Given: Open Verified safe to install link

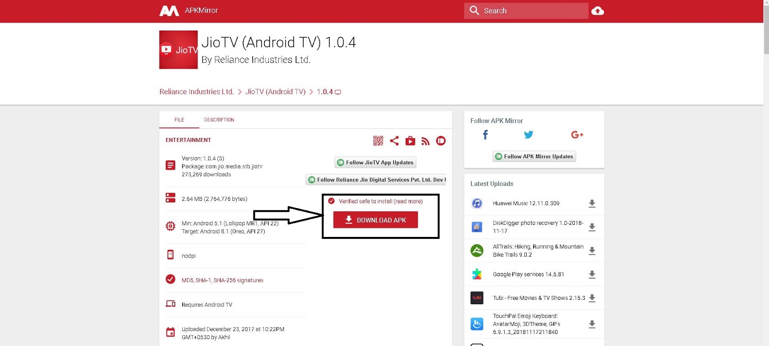Looking at the screenshot, I should [x=381, y=201].
